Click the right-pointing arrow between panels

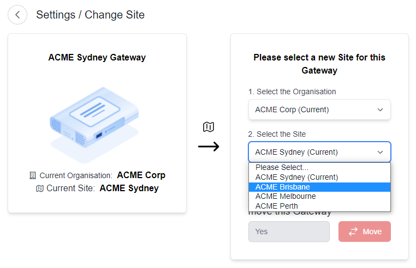coord(209,147)
